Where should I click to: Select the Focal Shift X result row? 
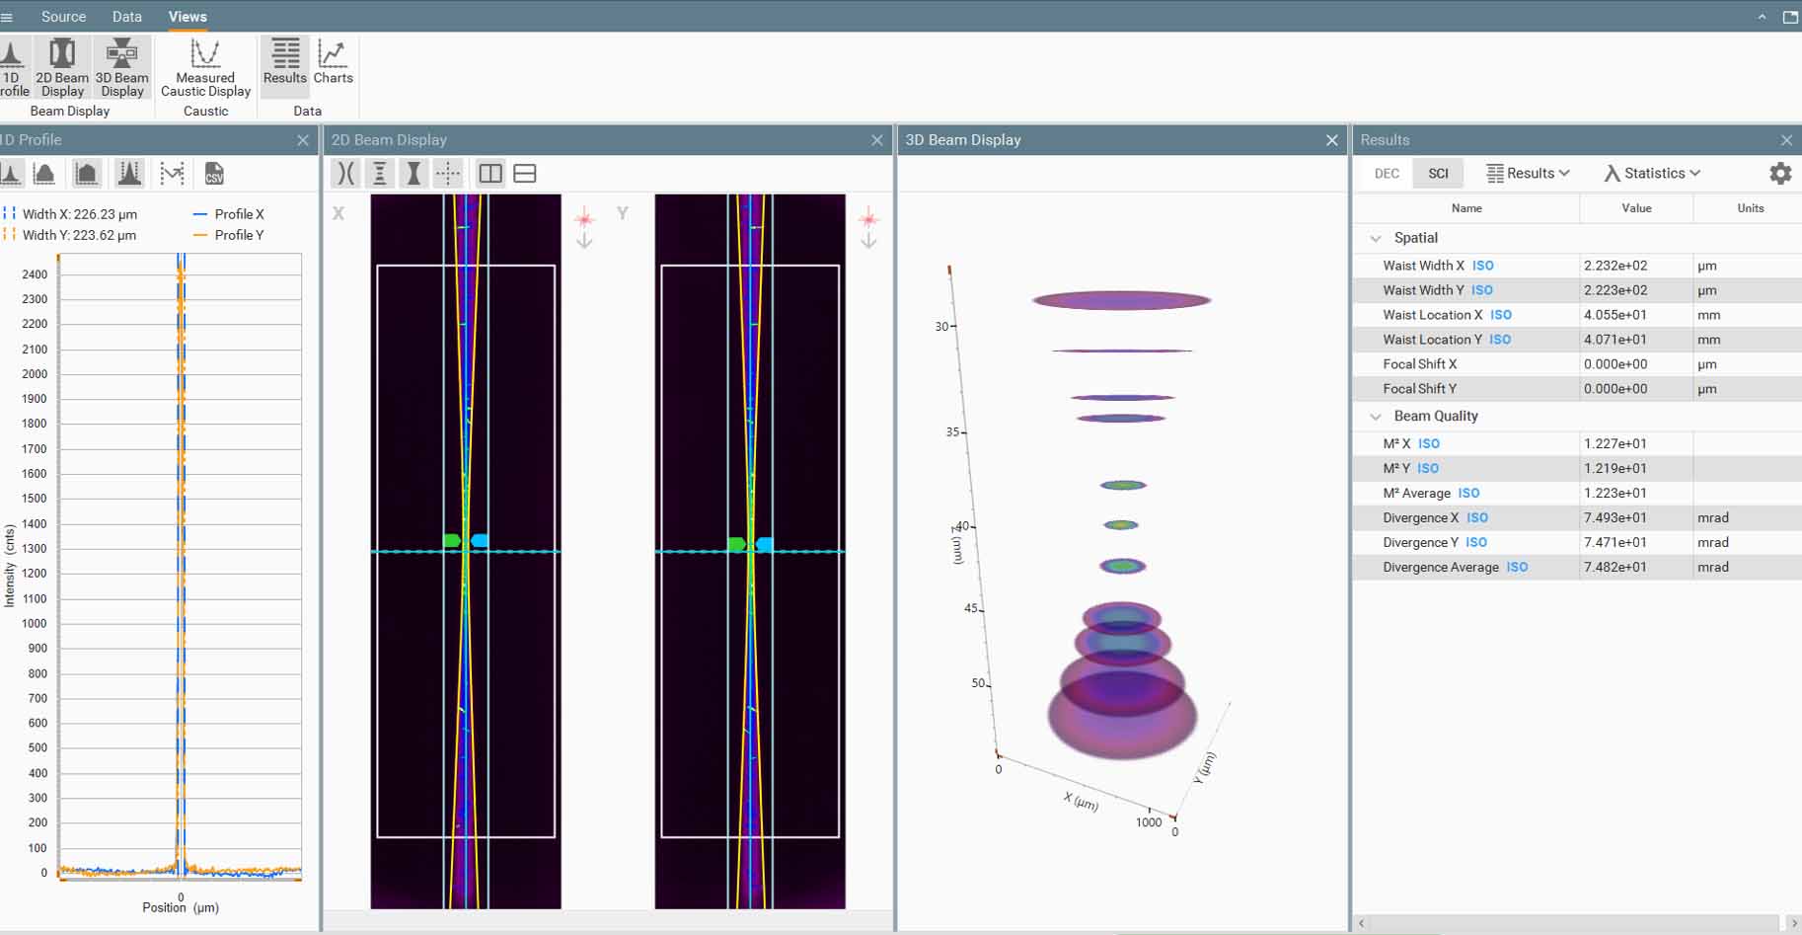[x=1577, y=364]
